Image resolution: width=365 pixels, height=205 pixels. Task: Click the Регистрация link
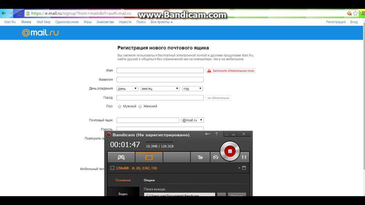336,22
